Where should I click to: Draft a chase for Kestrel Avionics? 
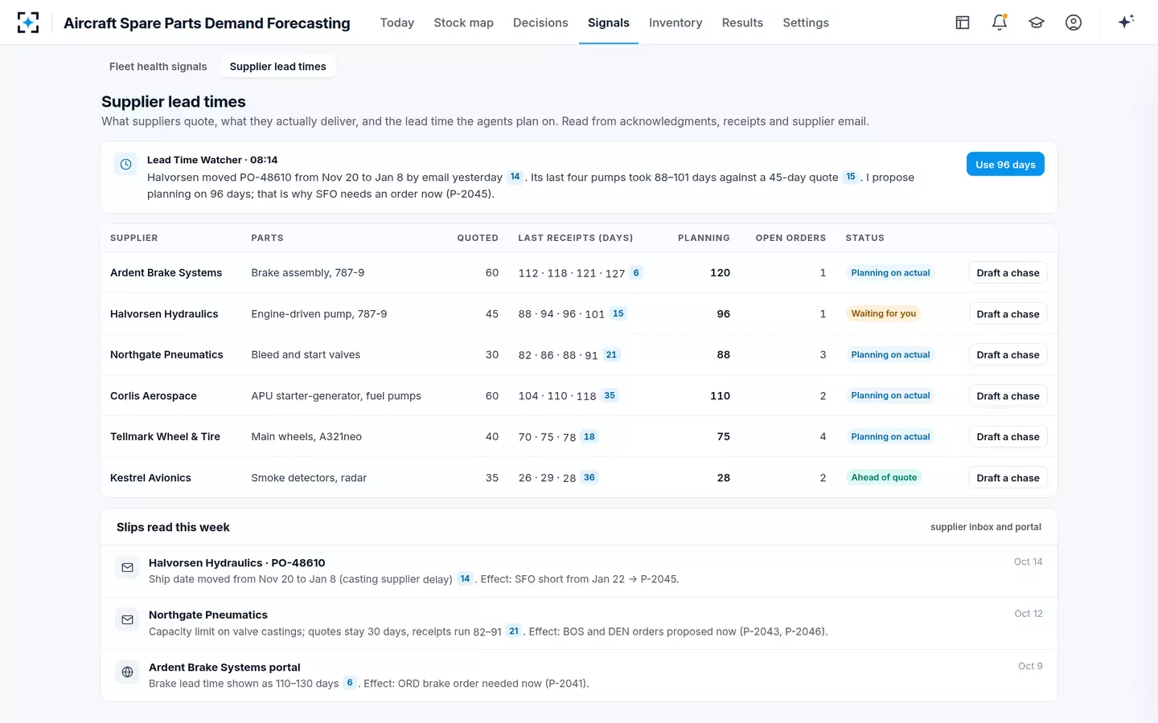[x=1008, y=478]
